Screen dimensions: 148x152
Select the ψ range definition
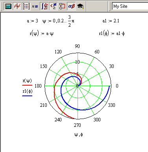click(x=58, y=21)
